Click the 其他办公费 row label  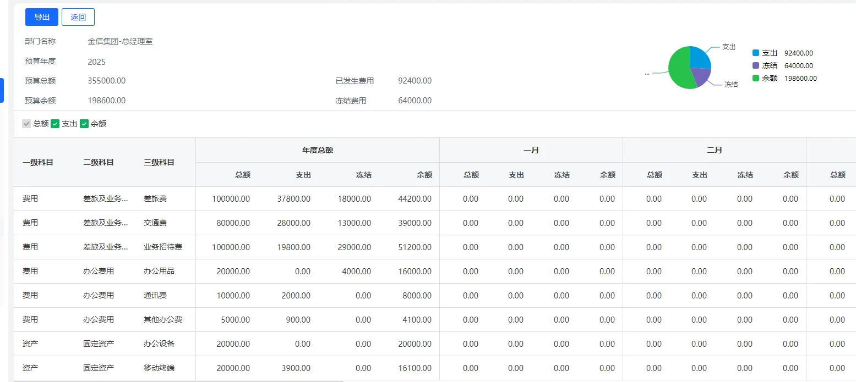pos(163,320)
